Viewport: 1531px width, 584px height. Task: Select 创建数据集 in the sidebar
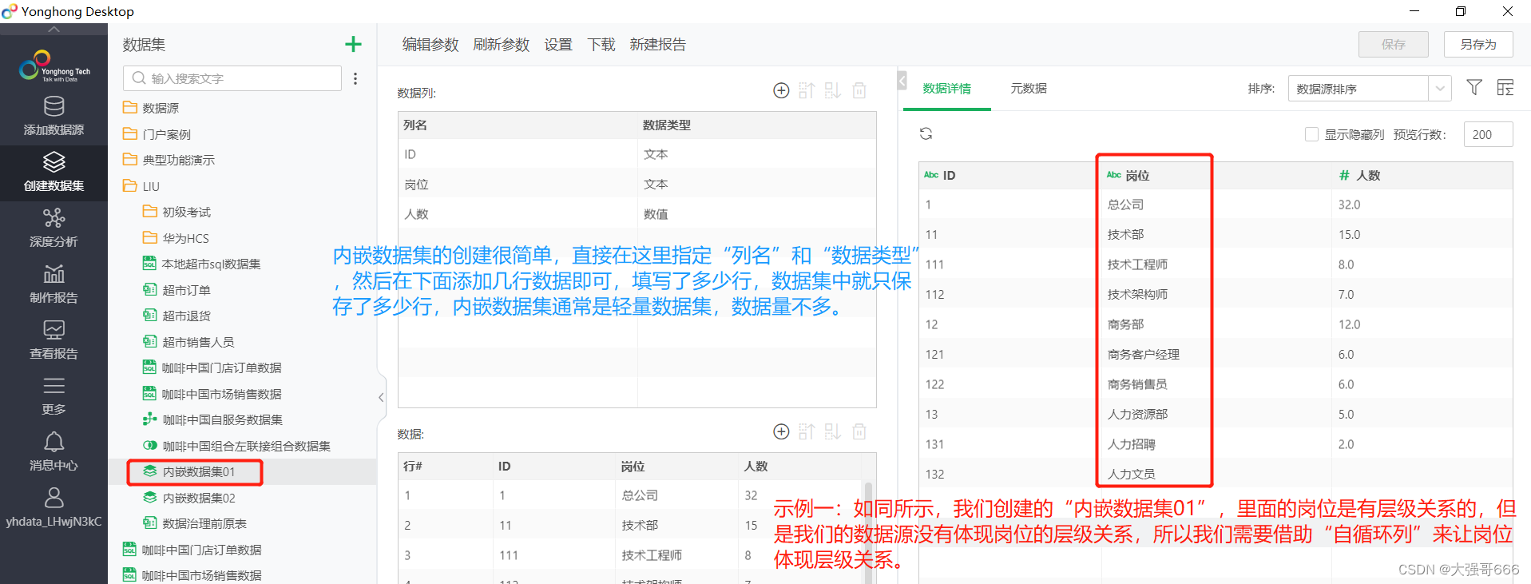click(54, 173)
